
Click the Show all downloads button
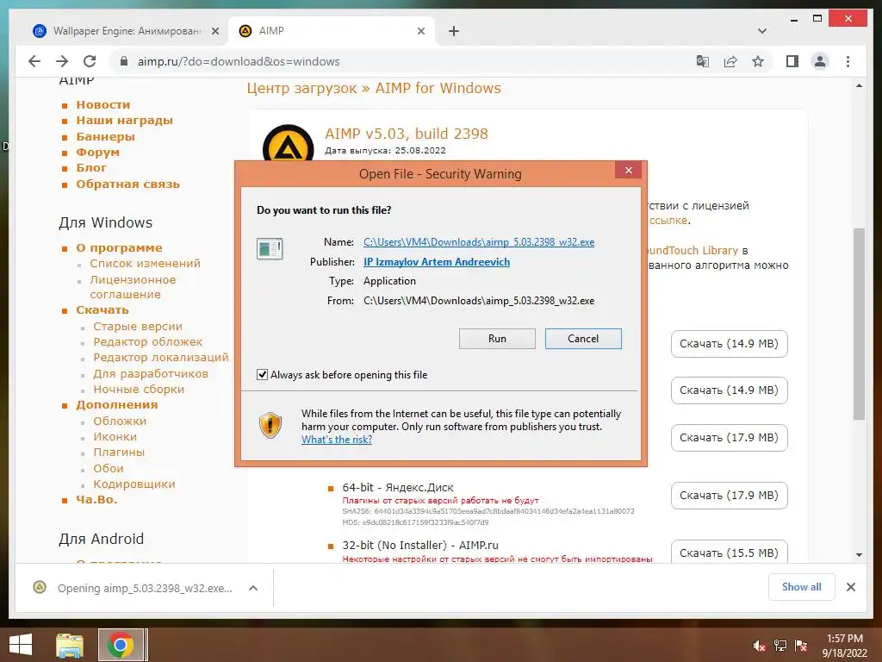(x=802, y=587)
